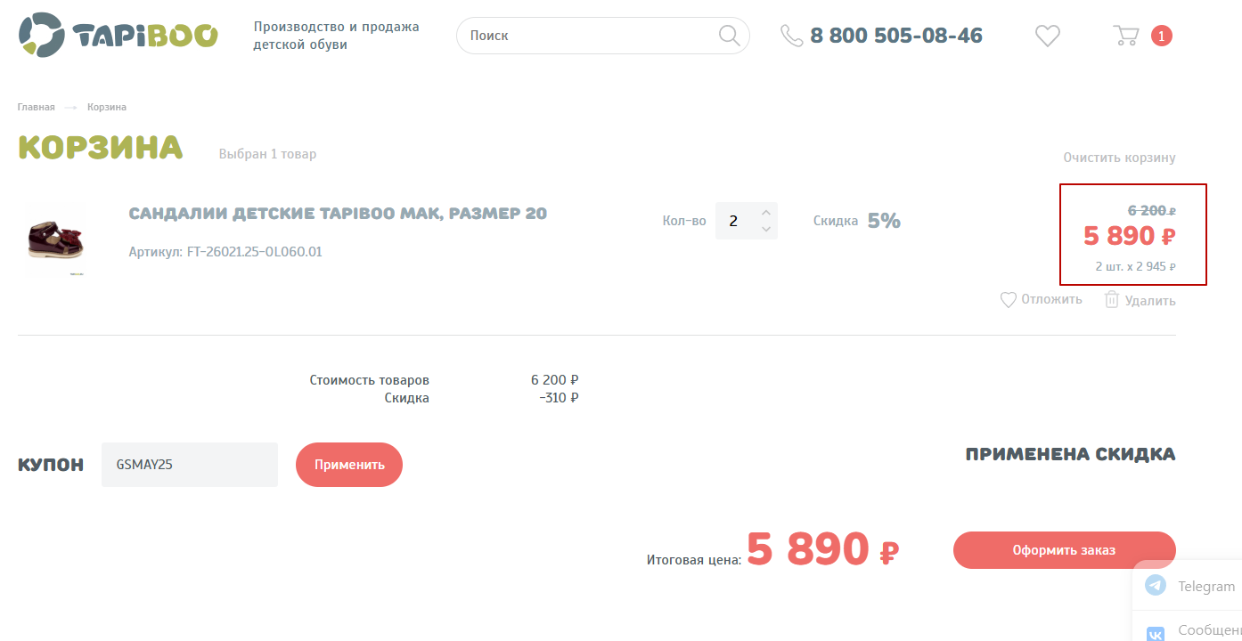This screenshot has height=641, width=1242.
Task: Focus the coupon field with GSMAY25
Action: 190,465
